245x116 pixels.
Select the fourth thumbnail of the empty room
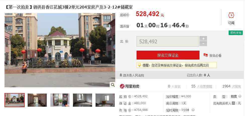[83, 100]
